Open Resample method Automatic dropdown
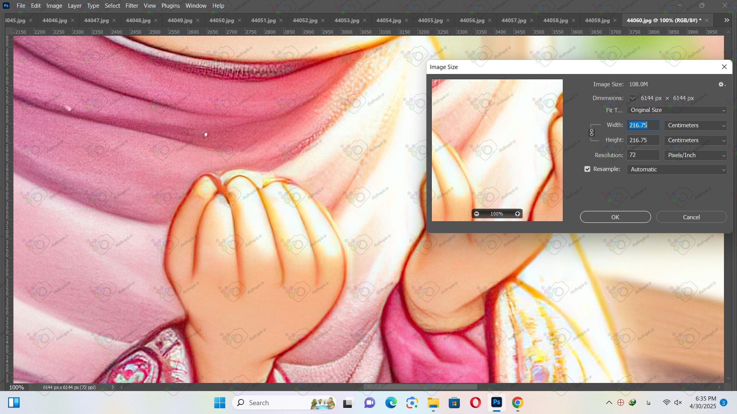 [x=677, y=169]
